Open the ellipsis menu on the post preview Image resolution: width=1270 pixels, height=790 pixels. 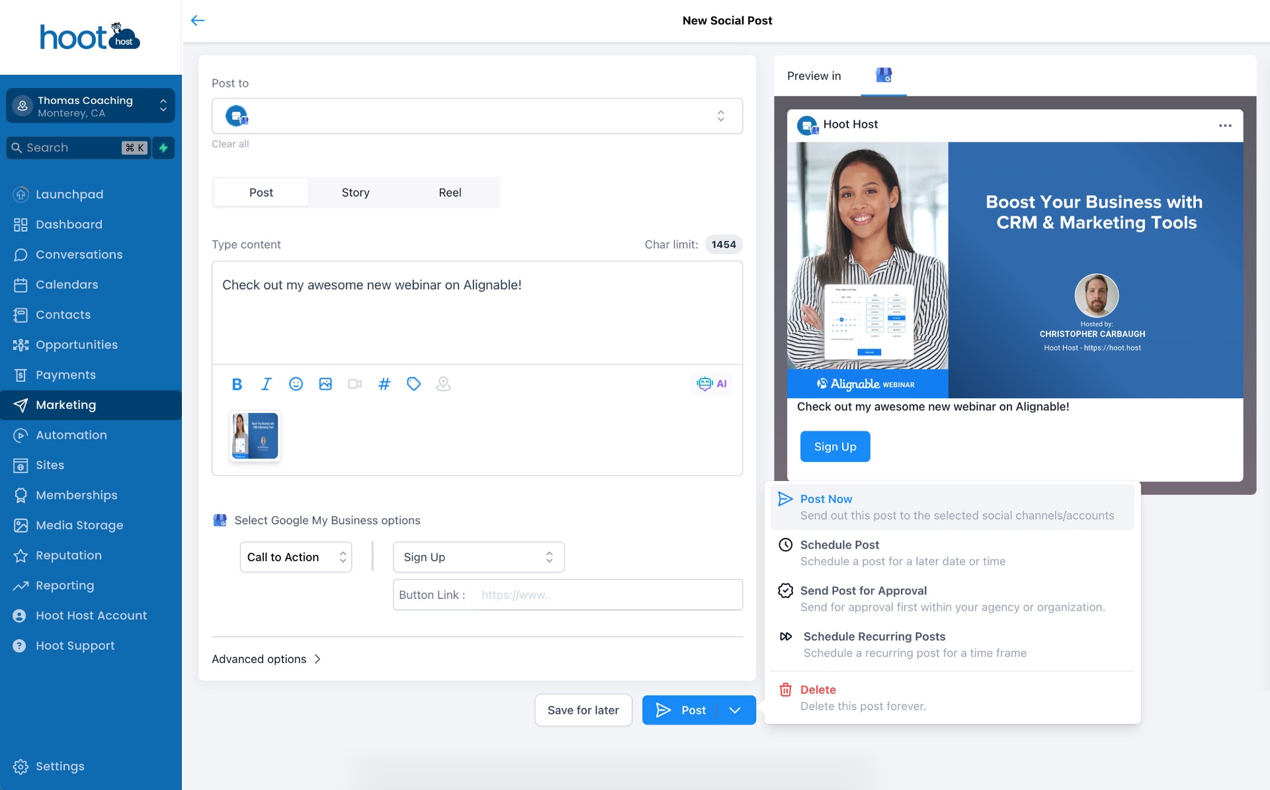point(1226,125)
